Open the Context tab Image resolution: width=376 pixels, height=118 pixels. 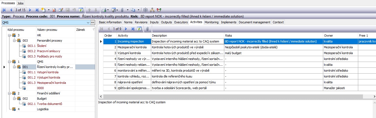click(x=278, y=22)
